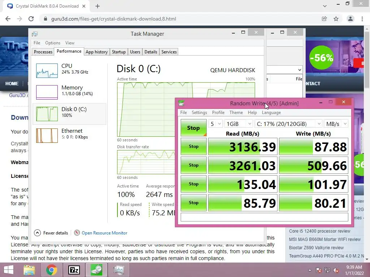Open the Task Manager File menu

coord(37,43)
